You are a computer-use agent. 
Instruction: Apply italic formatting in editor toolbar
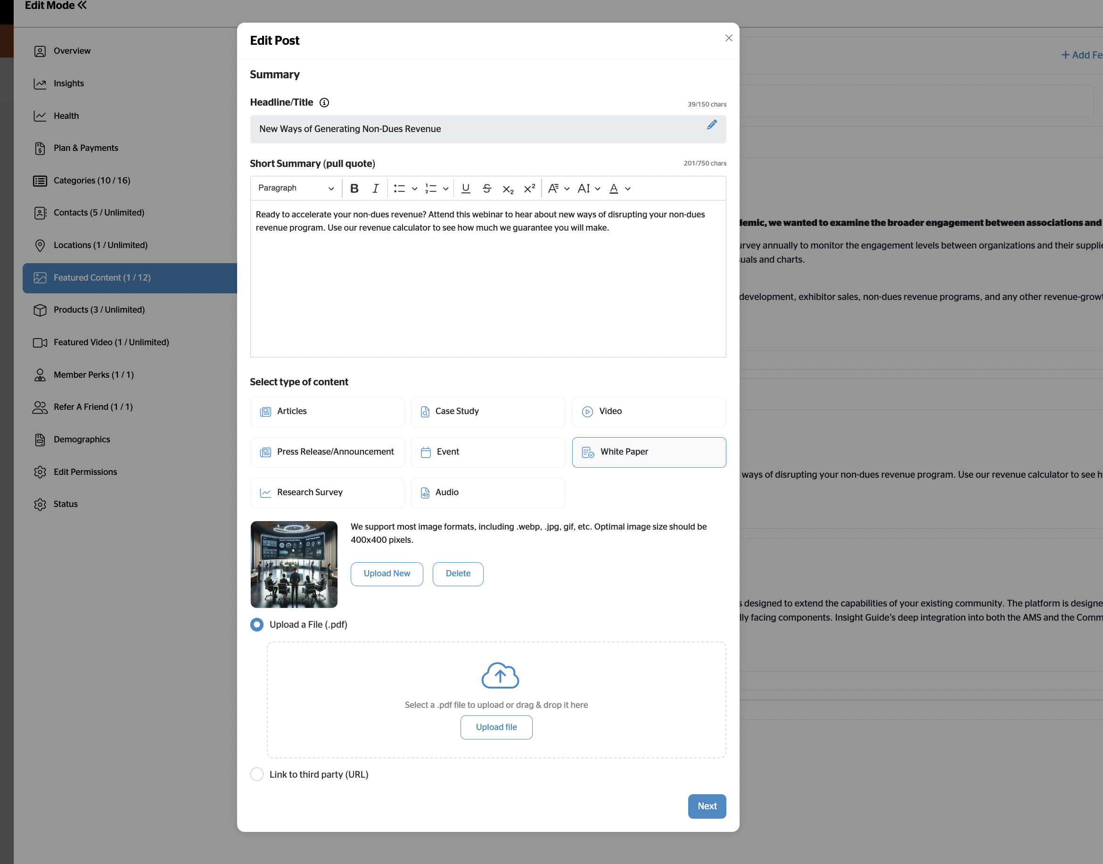coord(375,189)
